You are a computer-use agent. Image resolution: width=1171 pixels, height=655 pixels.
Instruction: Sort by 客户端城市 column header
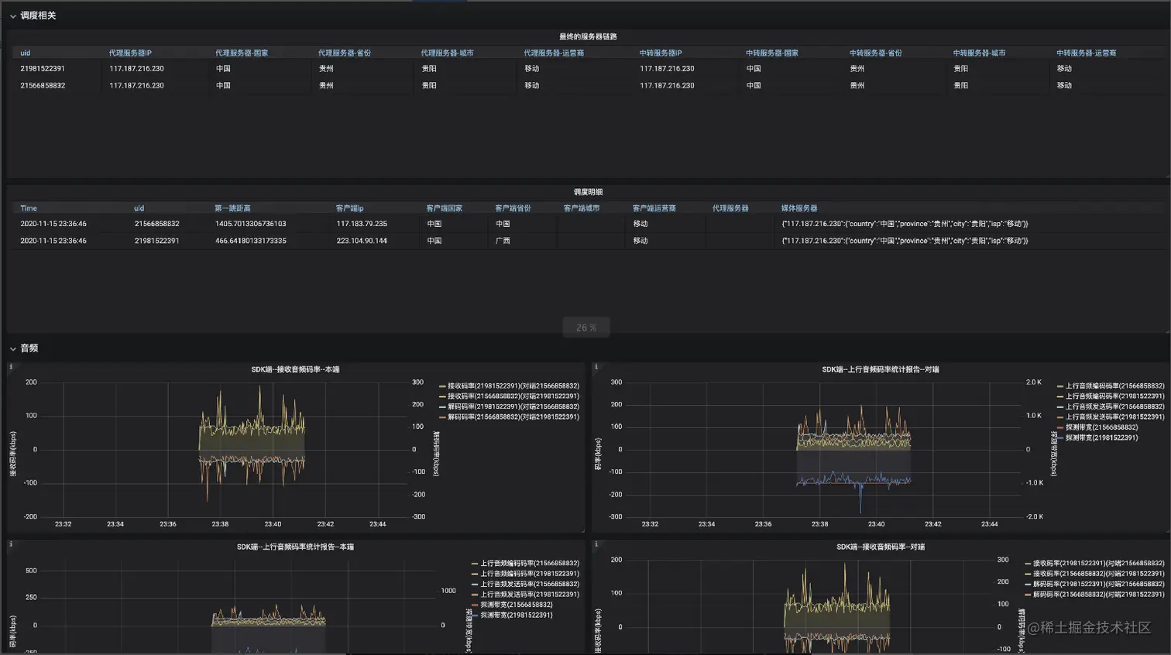[582, 208]
